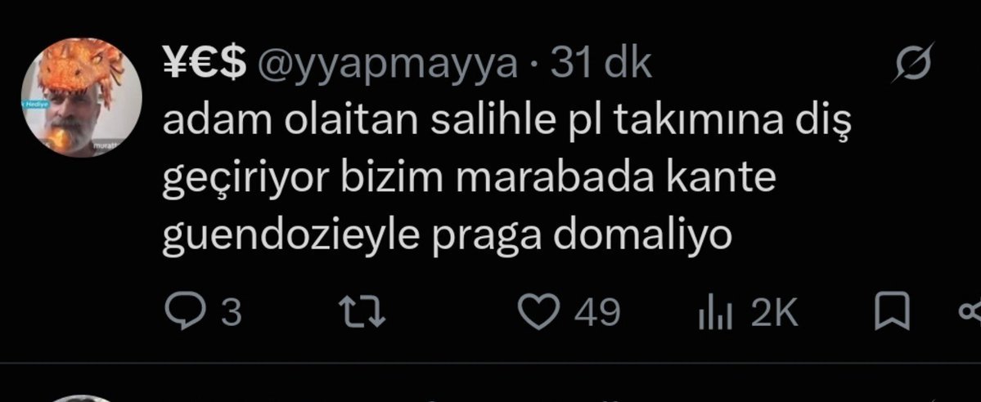981x402 pixels.
Task: Click the share icon at the right edge
Action: point(971,313)
